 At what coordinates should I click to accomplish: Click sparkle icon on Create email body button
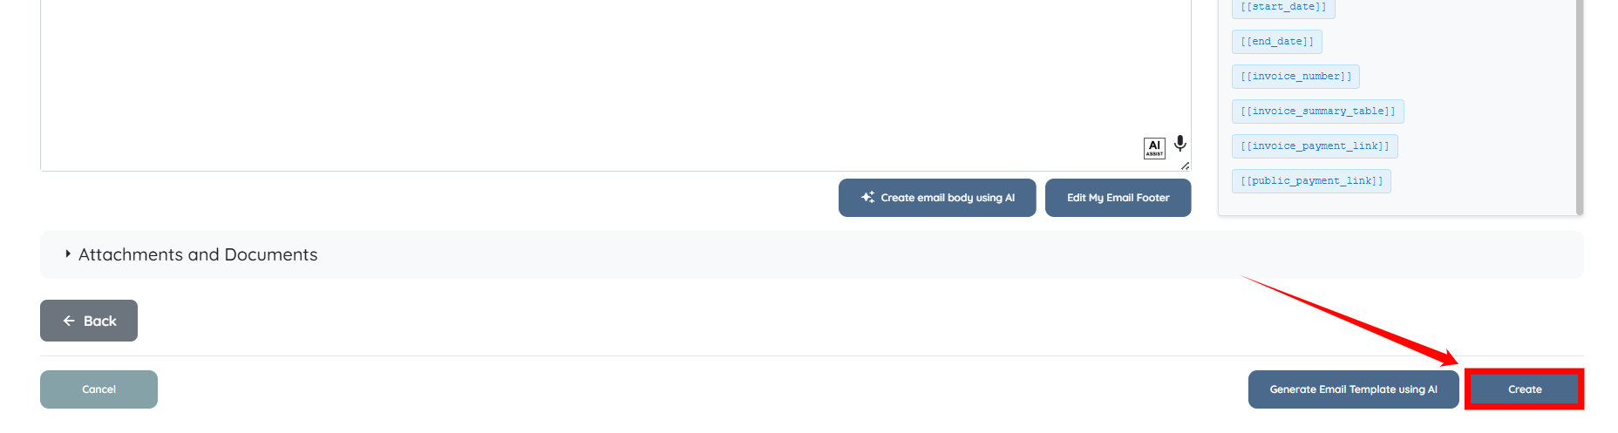pos(867,198)
